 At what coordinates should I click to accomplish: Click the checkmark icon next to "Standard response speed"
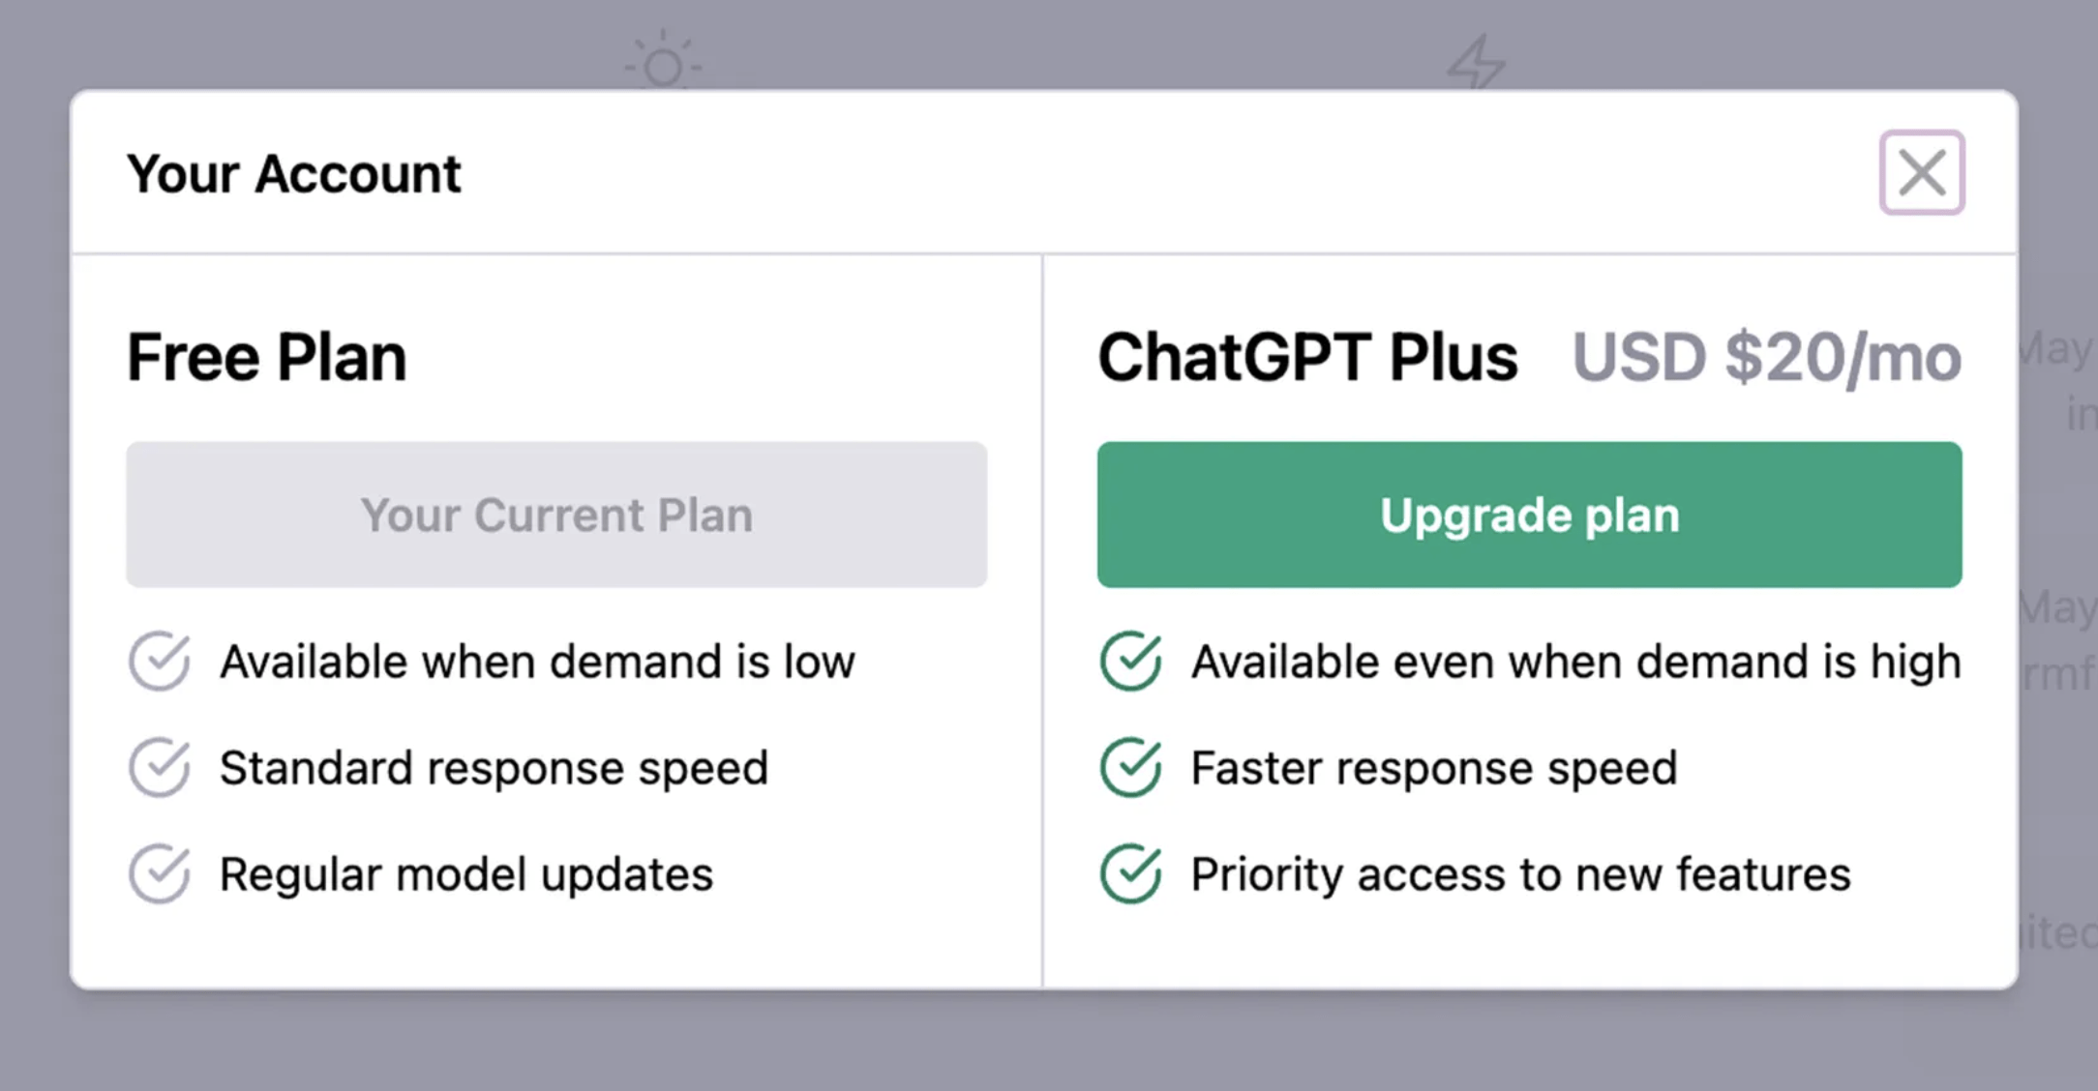tap(158, 768)
